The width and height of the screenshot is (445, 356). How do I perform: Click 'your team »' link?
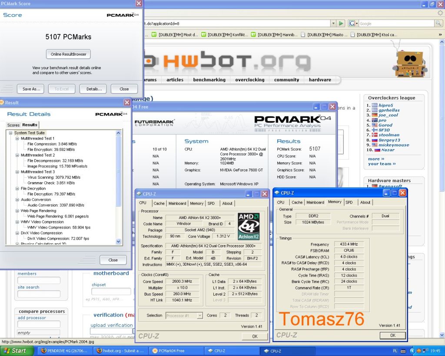(x=382, y=164)
